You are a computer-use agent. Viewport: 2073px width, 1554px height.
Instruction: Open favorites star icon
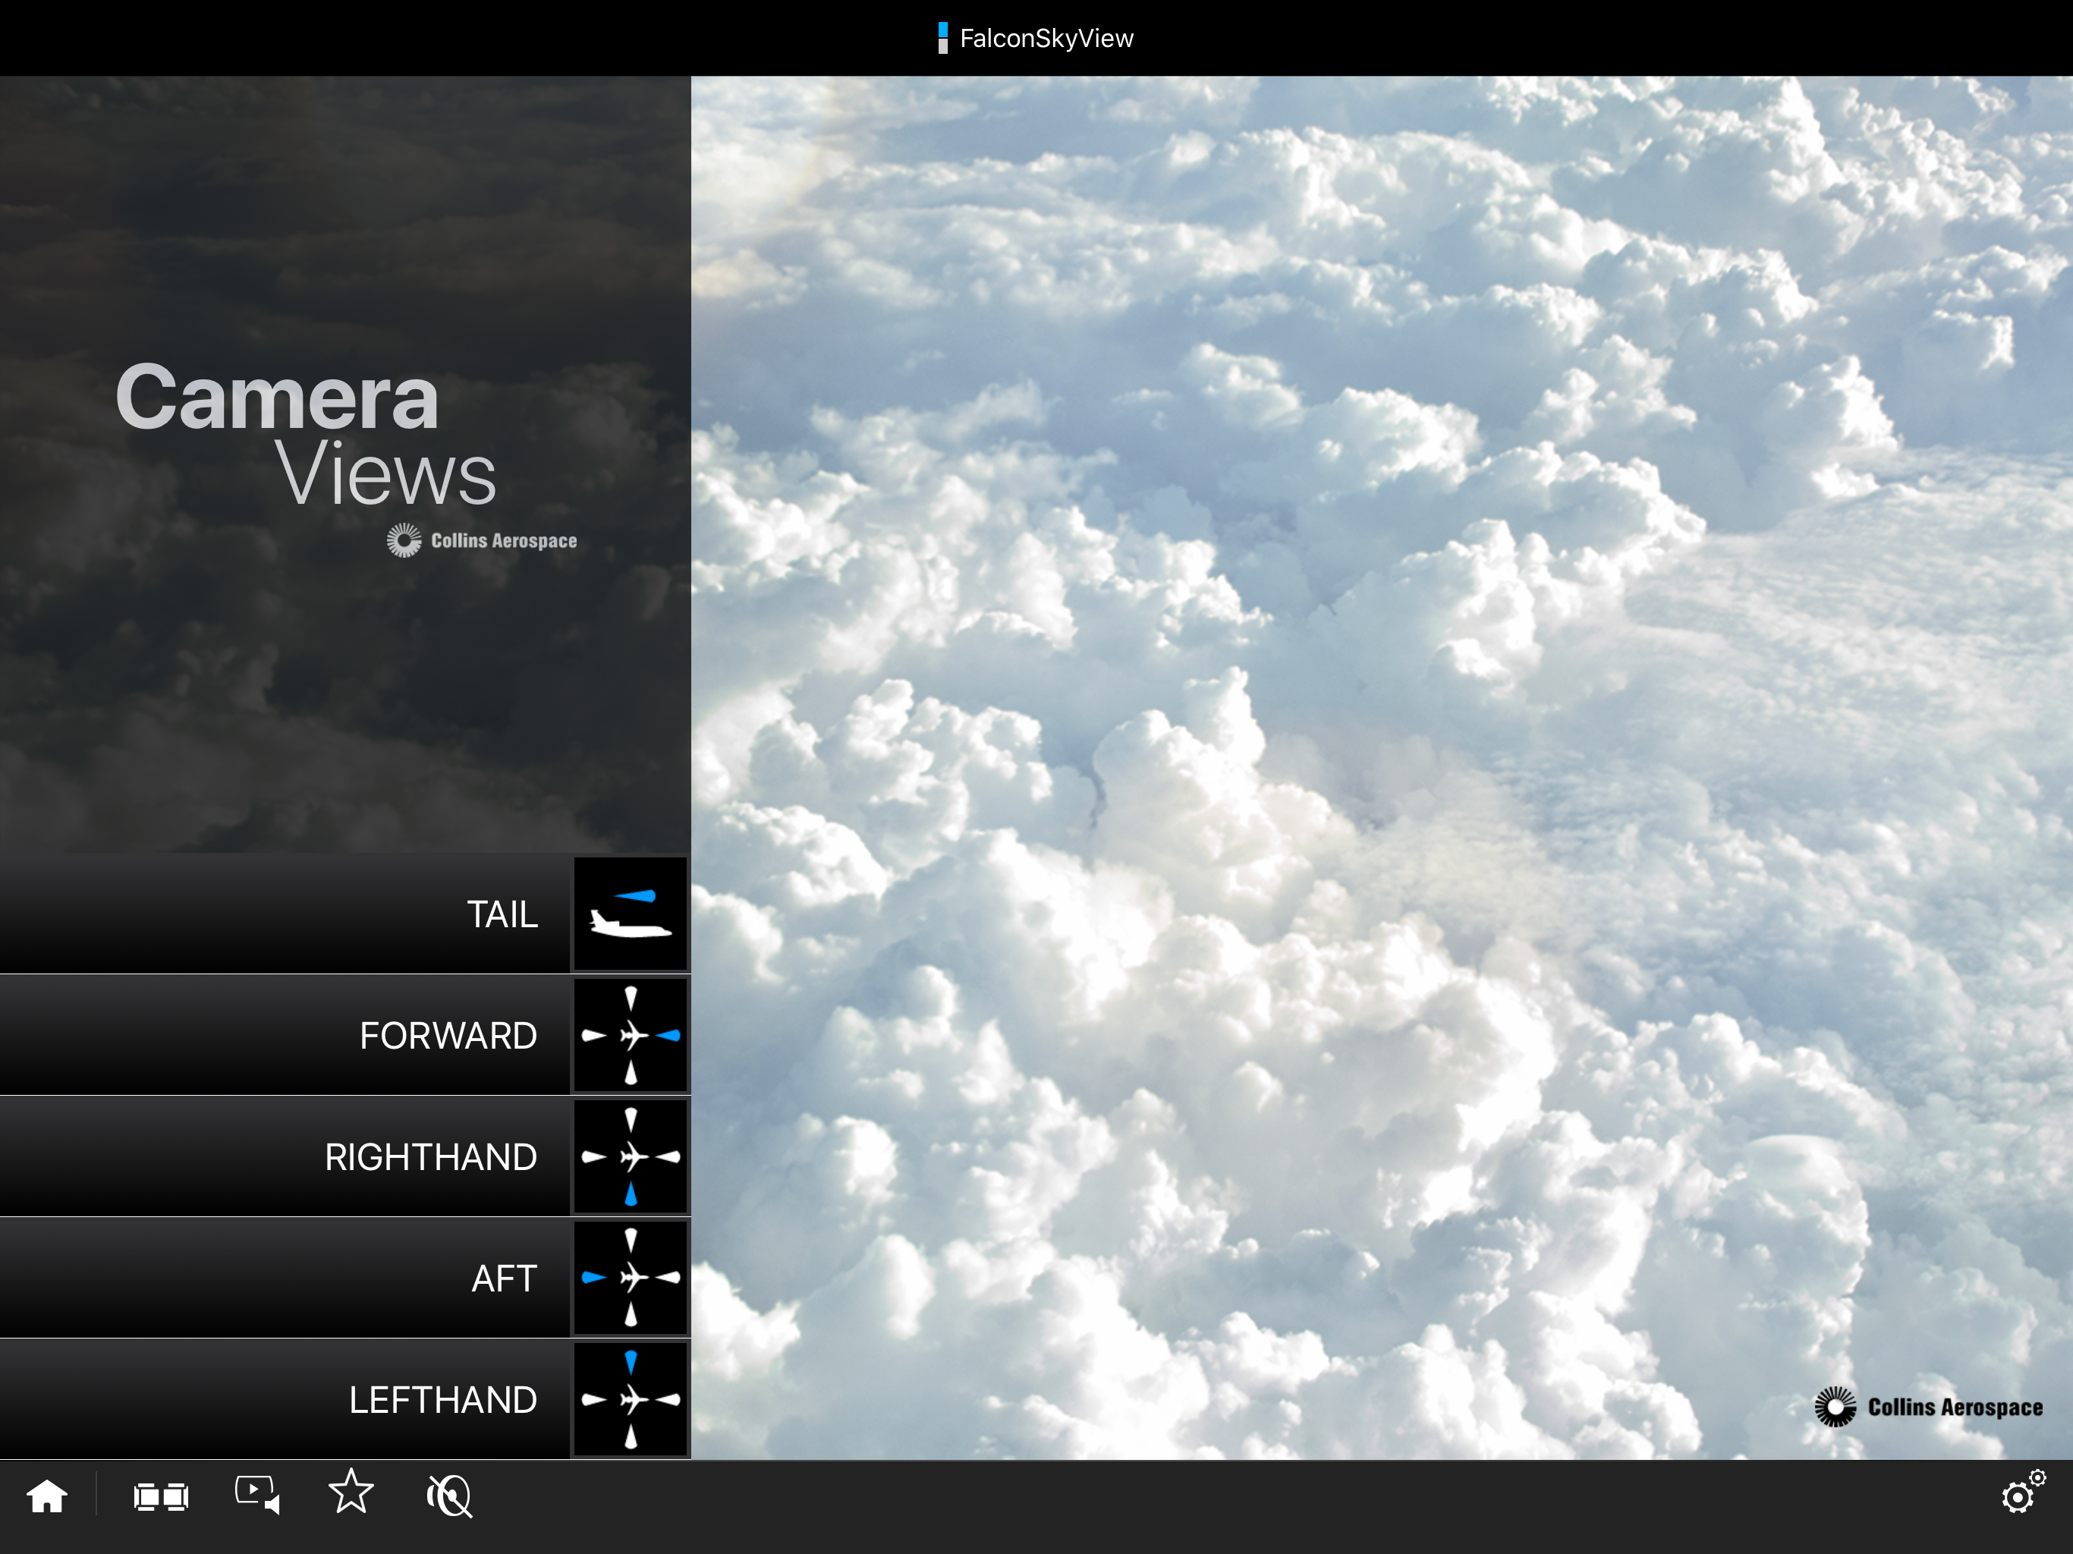[x=351, y=1491]
